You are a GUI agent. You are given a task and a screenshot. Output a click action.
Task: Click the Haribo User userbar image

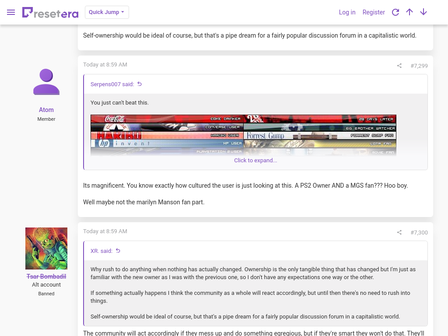167,136
